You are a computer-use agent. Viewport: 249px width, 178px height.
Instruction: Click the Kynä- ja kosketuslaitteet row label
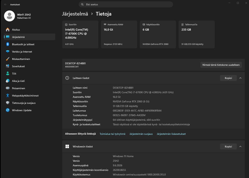point(86,125)
